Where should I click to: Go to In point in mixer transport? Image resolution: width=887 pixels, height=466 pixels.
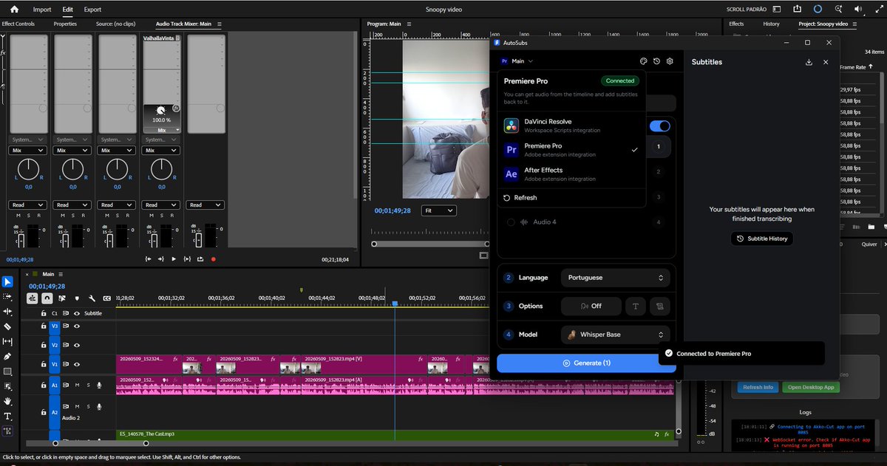[x=149, y=259]
